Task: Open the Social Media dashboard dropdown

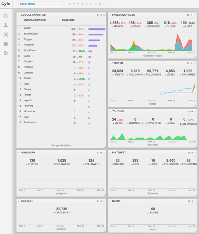Action: [40, 4]
